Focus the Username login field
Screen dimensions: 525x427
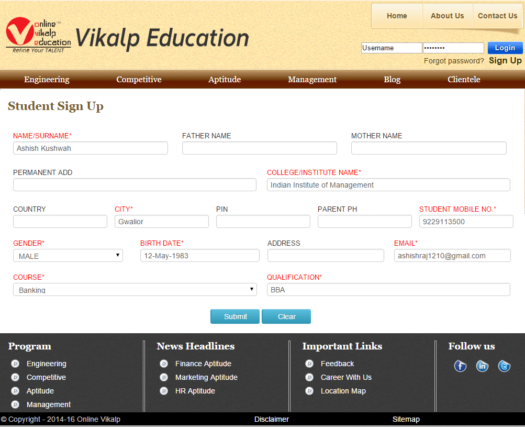coord(392,48)
